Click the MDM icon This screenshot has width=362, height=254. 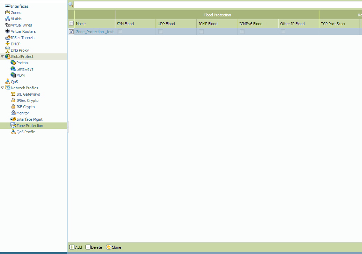(13, 75)
